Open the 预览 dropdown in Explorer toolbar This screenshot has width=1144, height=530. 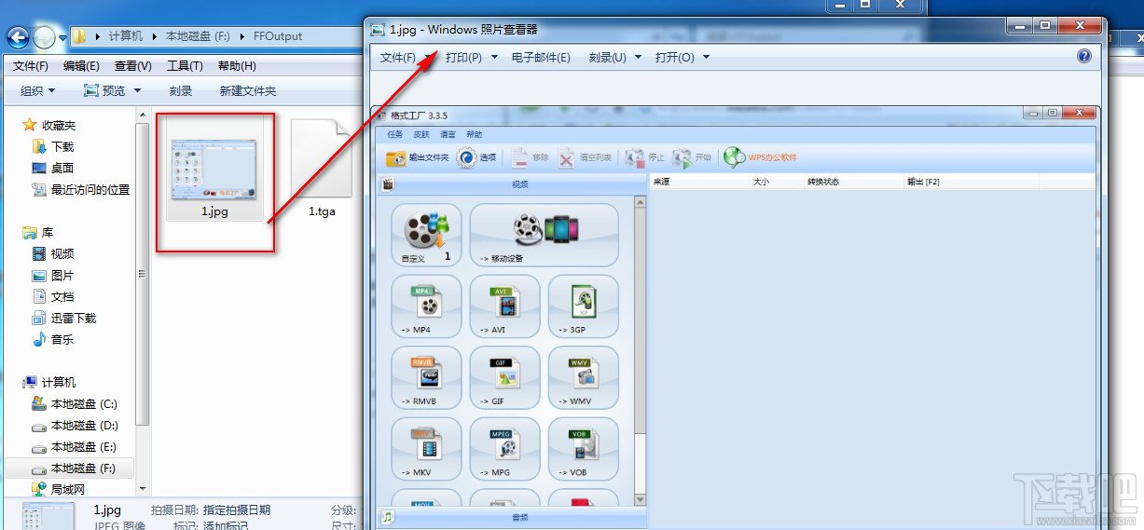coord(112,90)
